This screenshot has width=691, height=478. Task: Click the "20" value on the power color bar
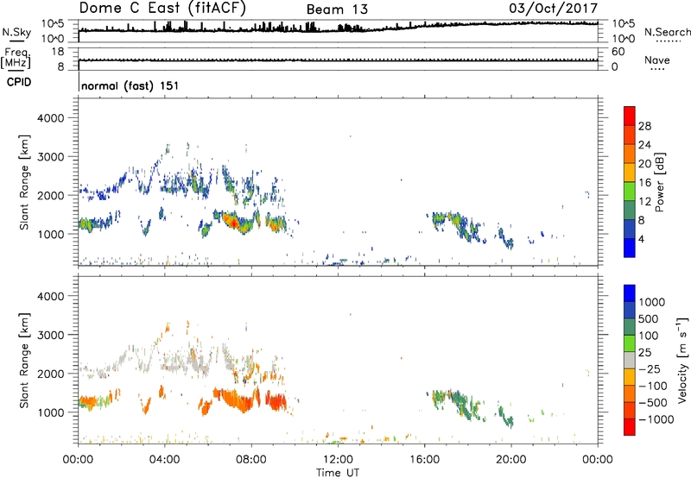[644, 164]
